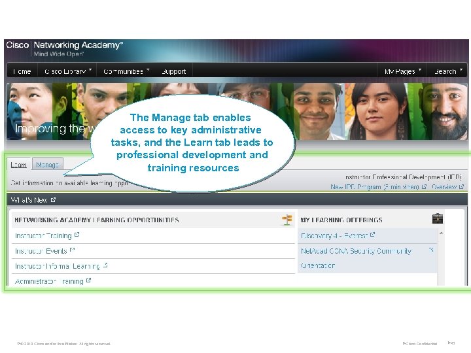This screenshot has height=353, width=471.
Task: Click the smiling faces banner image
Action: 237,111
